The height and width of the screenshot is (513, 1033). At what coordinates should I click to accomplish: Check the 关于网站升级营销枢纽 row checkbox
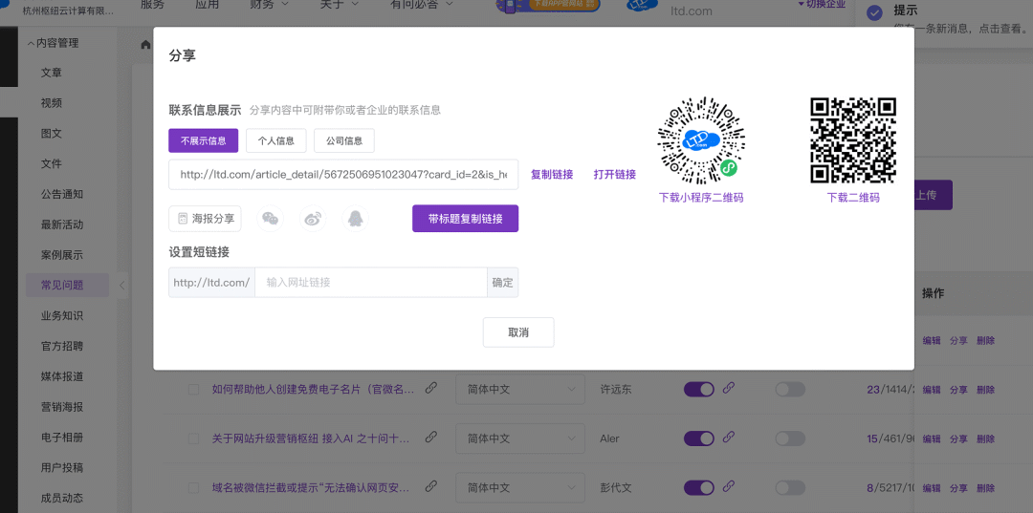(x=193, y=438)
